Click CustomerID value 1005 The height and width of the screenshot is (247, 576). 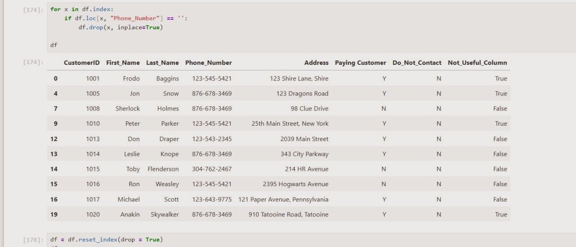tap(93, 94)
